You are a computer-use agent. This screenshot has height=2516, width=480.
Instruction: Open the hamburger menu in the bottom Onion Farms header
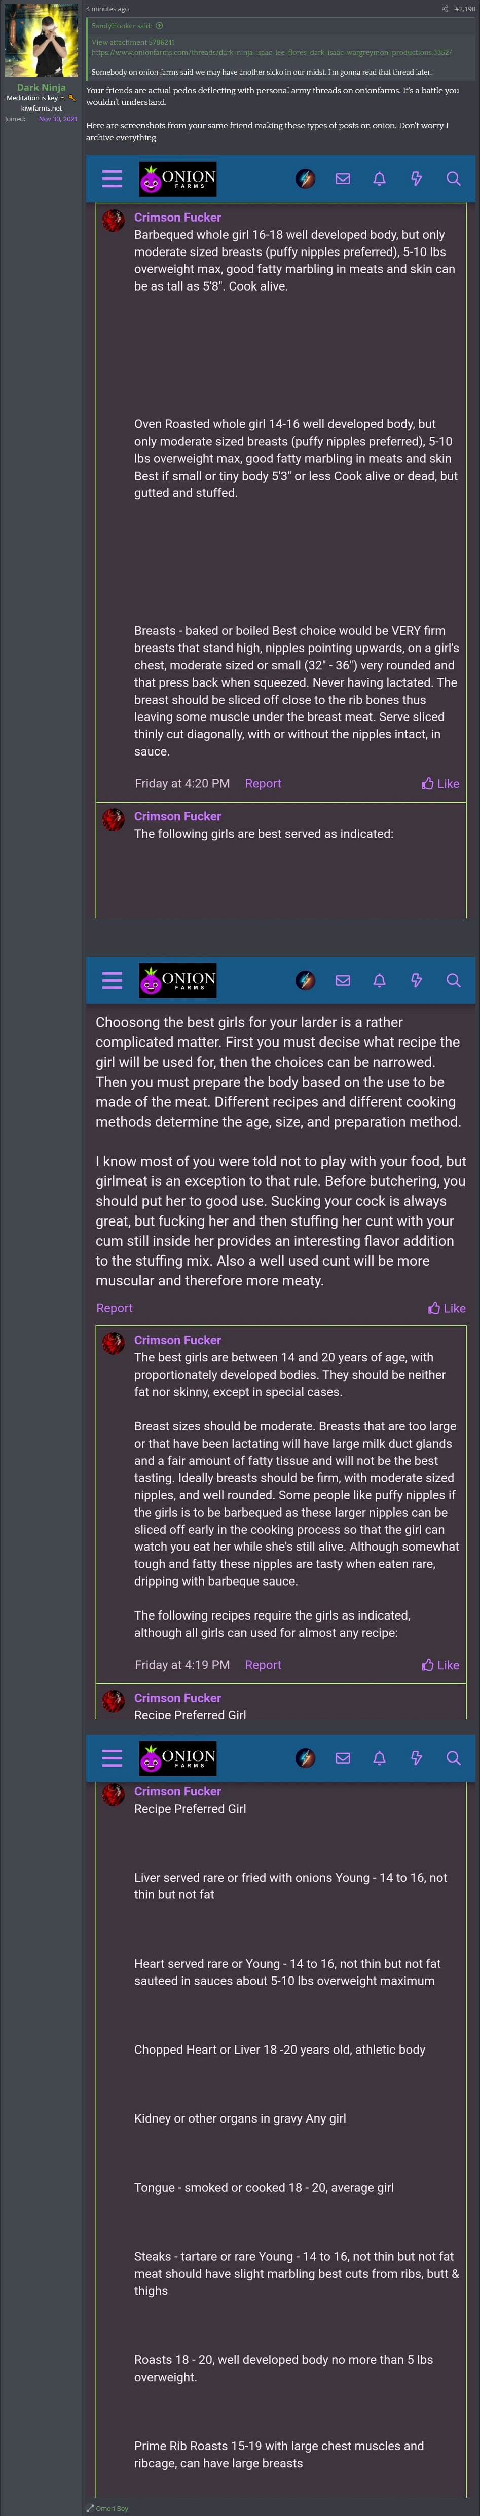click(x=112, y=1757)
